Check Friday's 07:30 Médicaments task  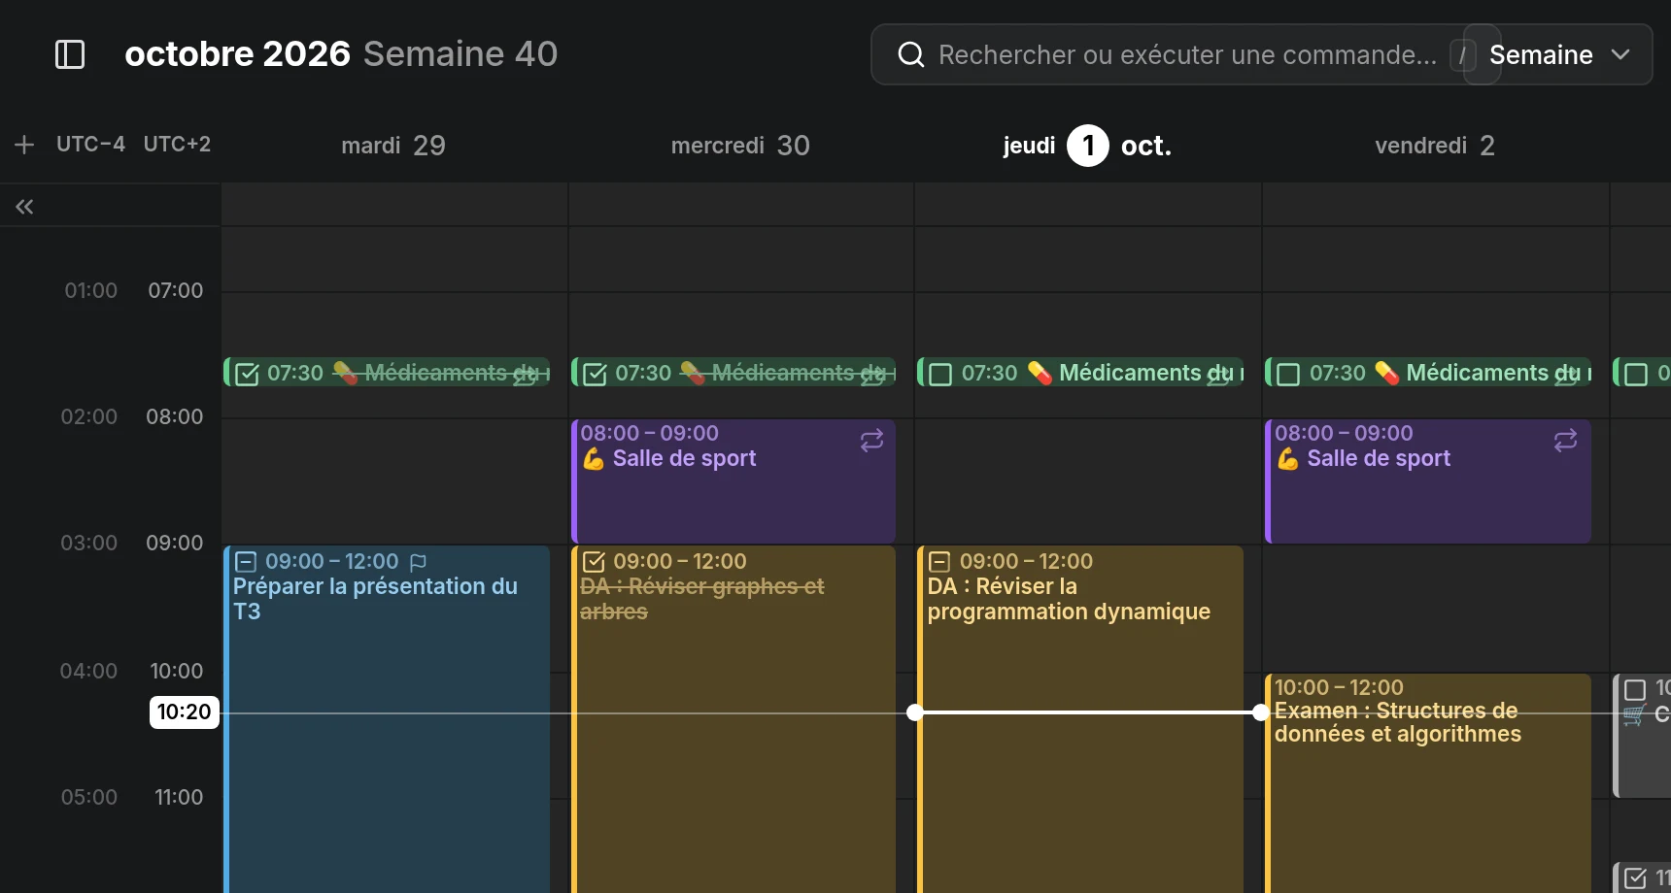(1288, 374)
